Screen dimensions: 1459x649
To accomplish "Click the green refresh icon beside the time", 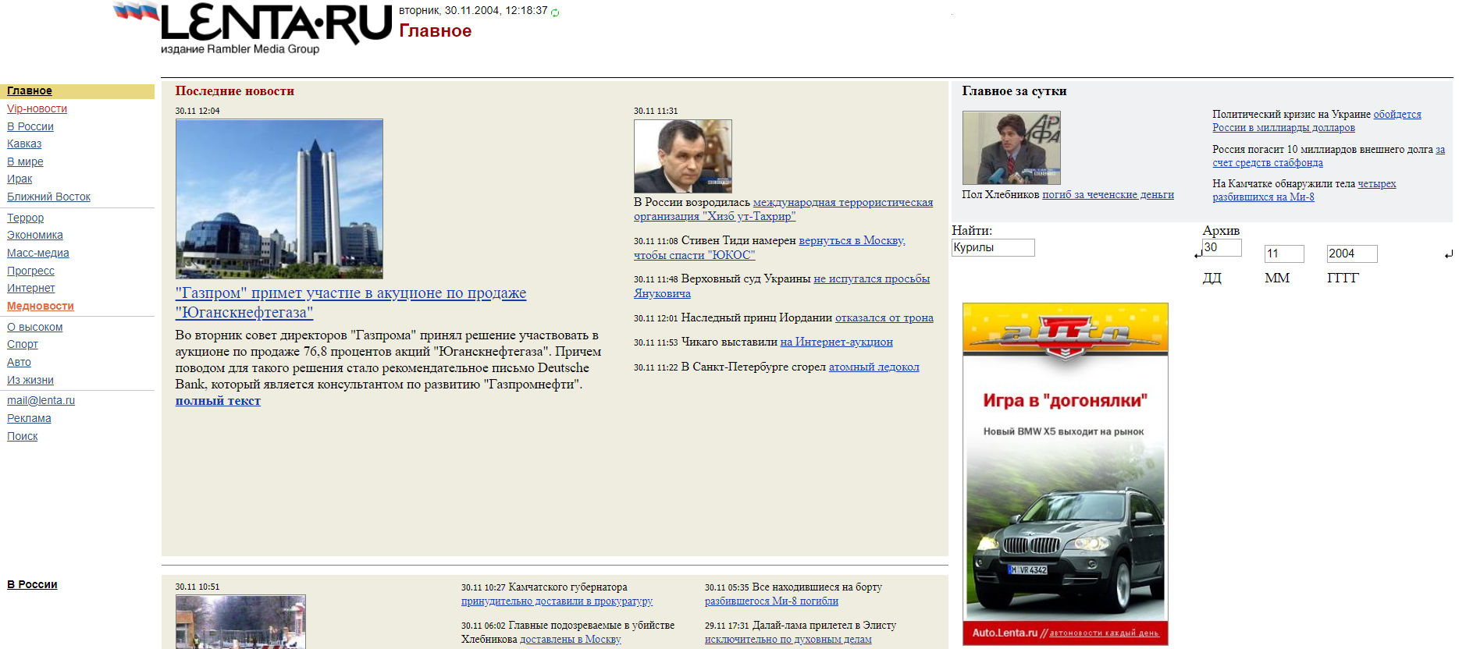I will pyautogui.click(x=555, y=12).
